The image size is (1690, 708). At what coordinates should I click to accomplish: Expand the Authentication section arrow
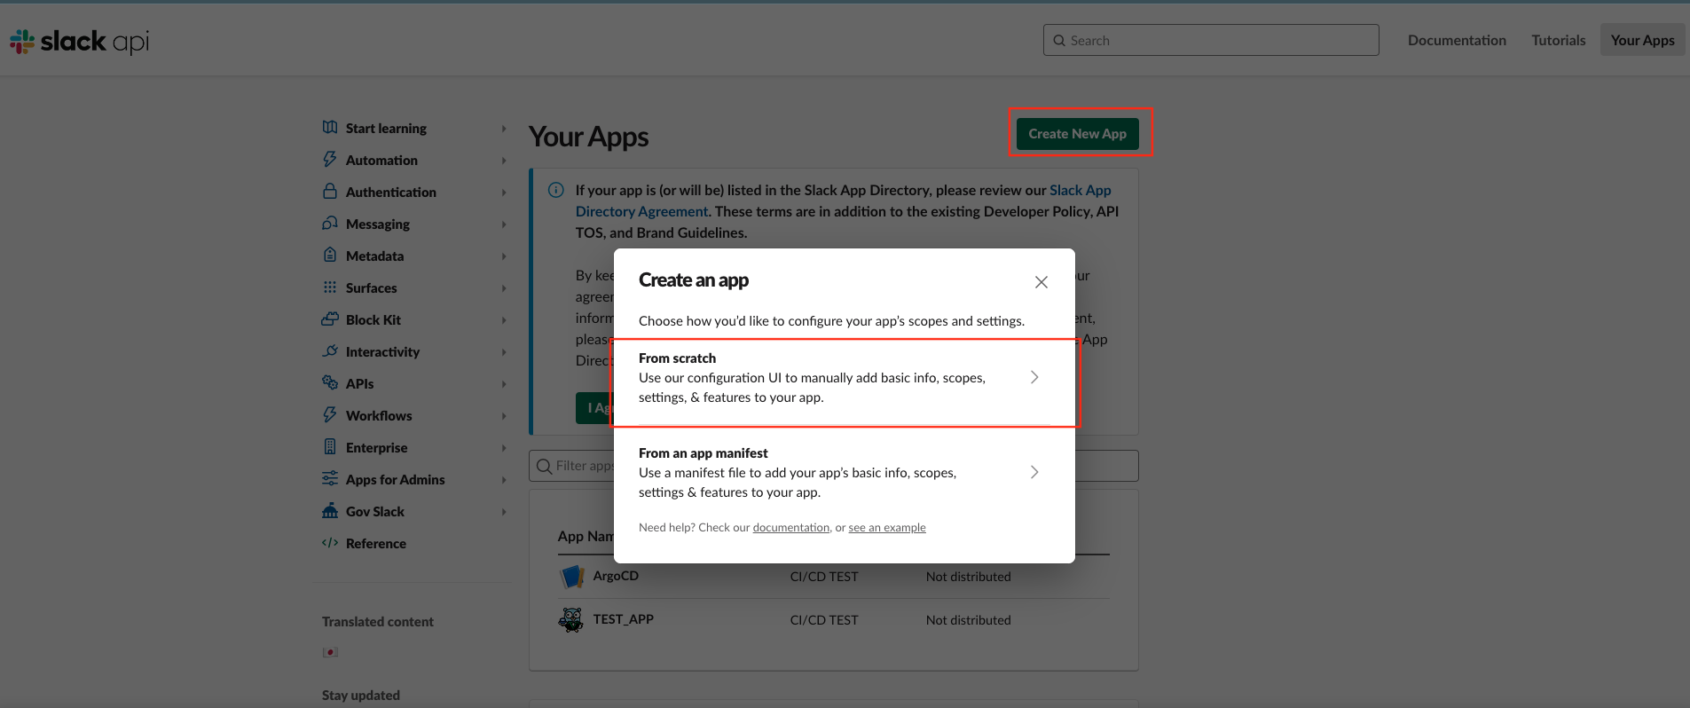coord(504,193)
